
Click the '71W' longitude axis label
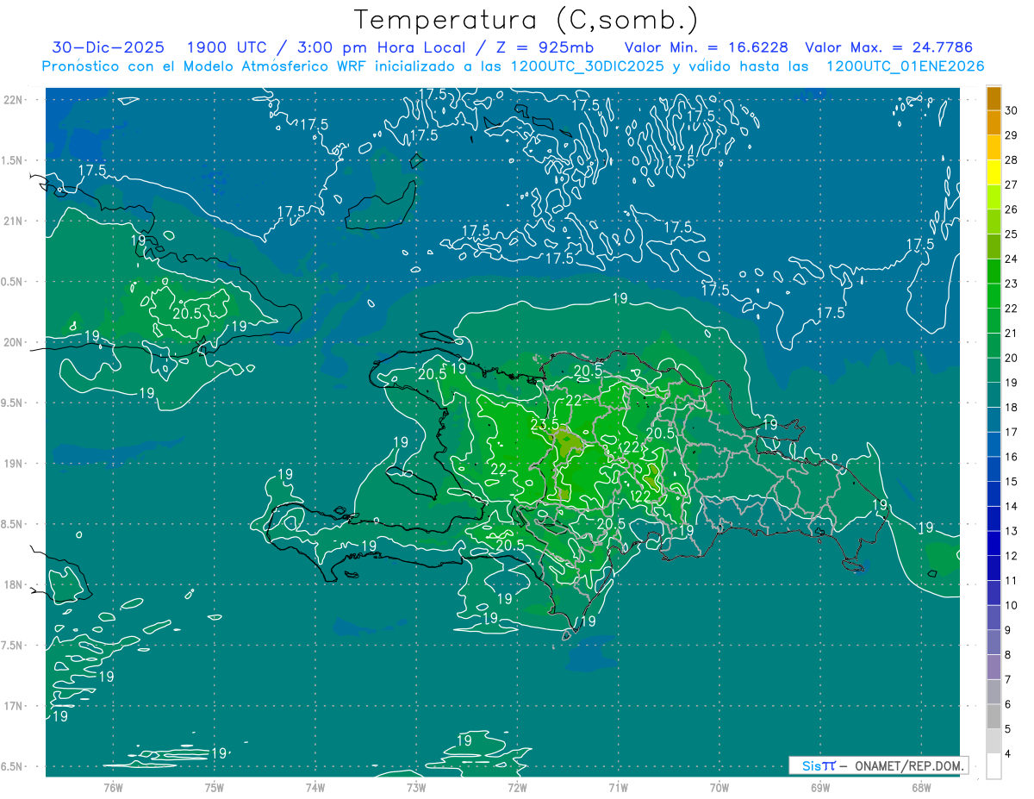[x=618, y=788]
